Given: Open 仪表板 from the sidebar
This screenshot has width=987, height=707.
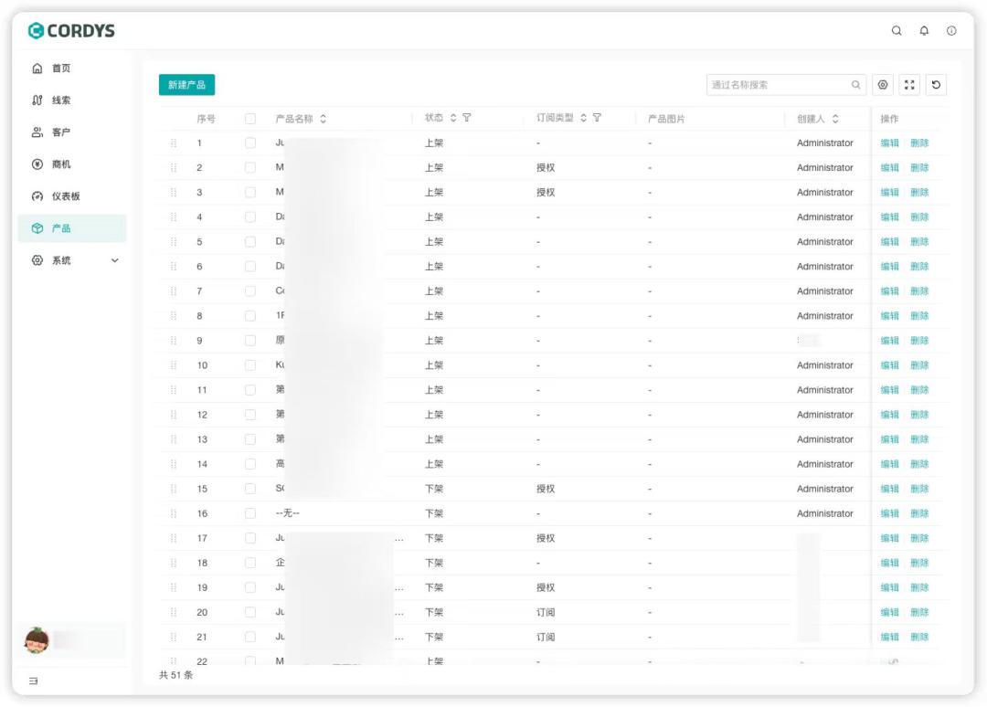Looking at the screenshot, I should click(65, 196).
